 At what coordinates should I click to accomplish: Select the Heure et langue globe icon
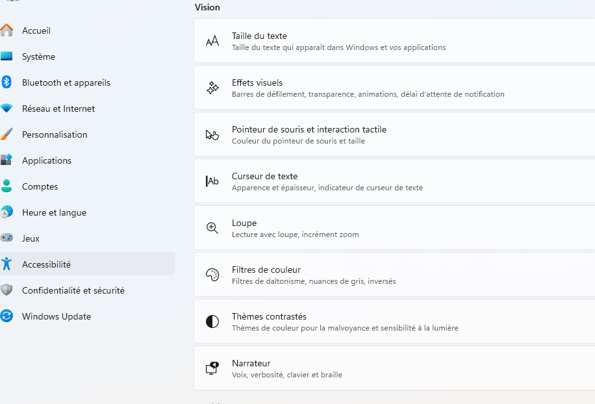click(x=6, y=212)
